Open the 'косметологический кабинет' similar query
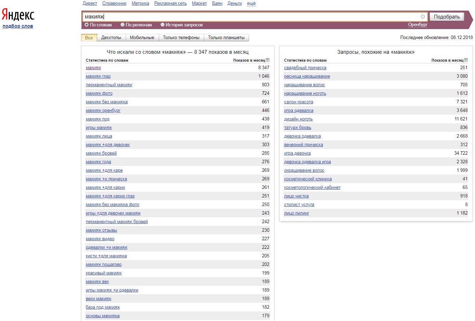The width and height of the screenshot is (475, 321). 312,188
